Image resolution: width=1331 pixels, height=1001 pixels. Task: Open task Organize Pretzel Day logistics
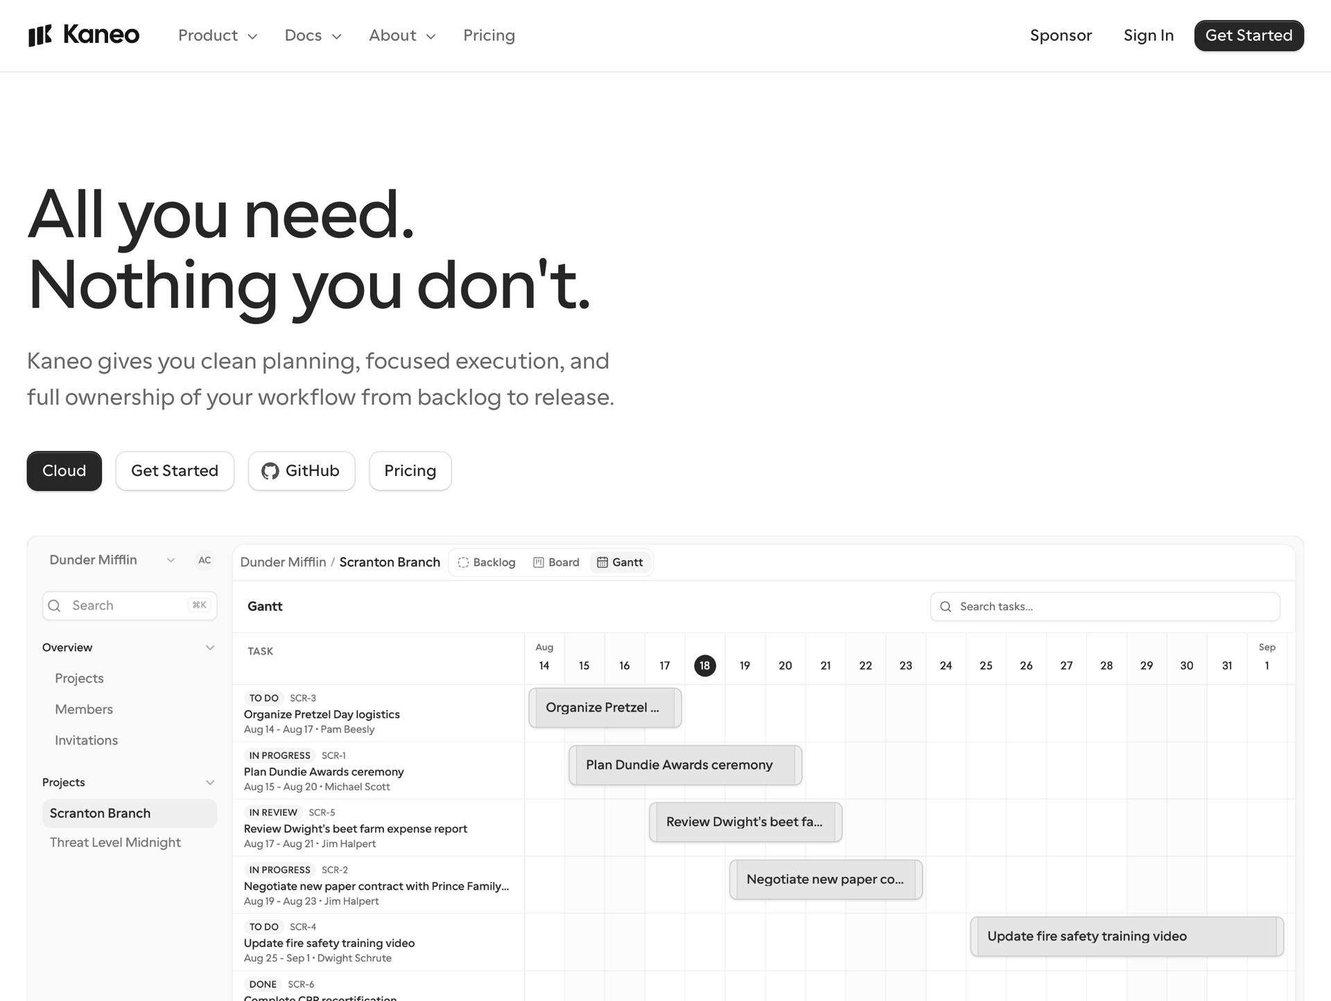[x=322, y=714]
